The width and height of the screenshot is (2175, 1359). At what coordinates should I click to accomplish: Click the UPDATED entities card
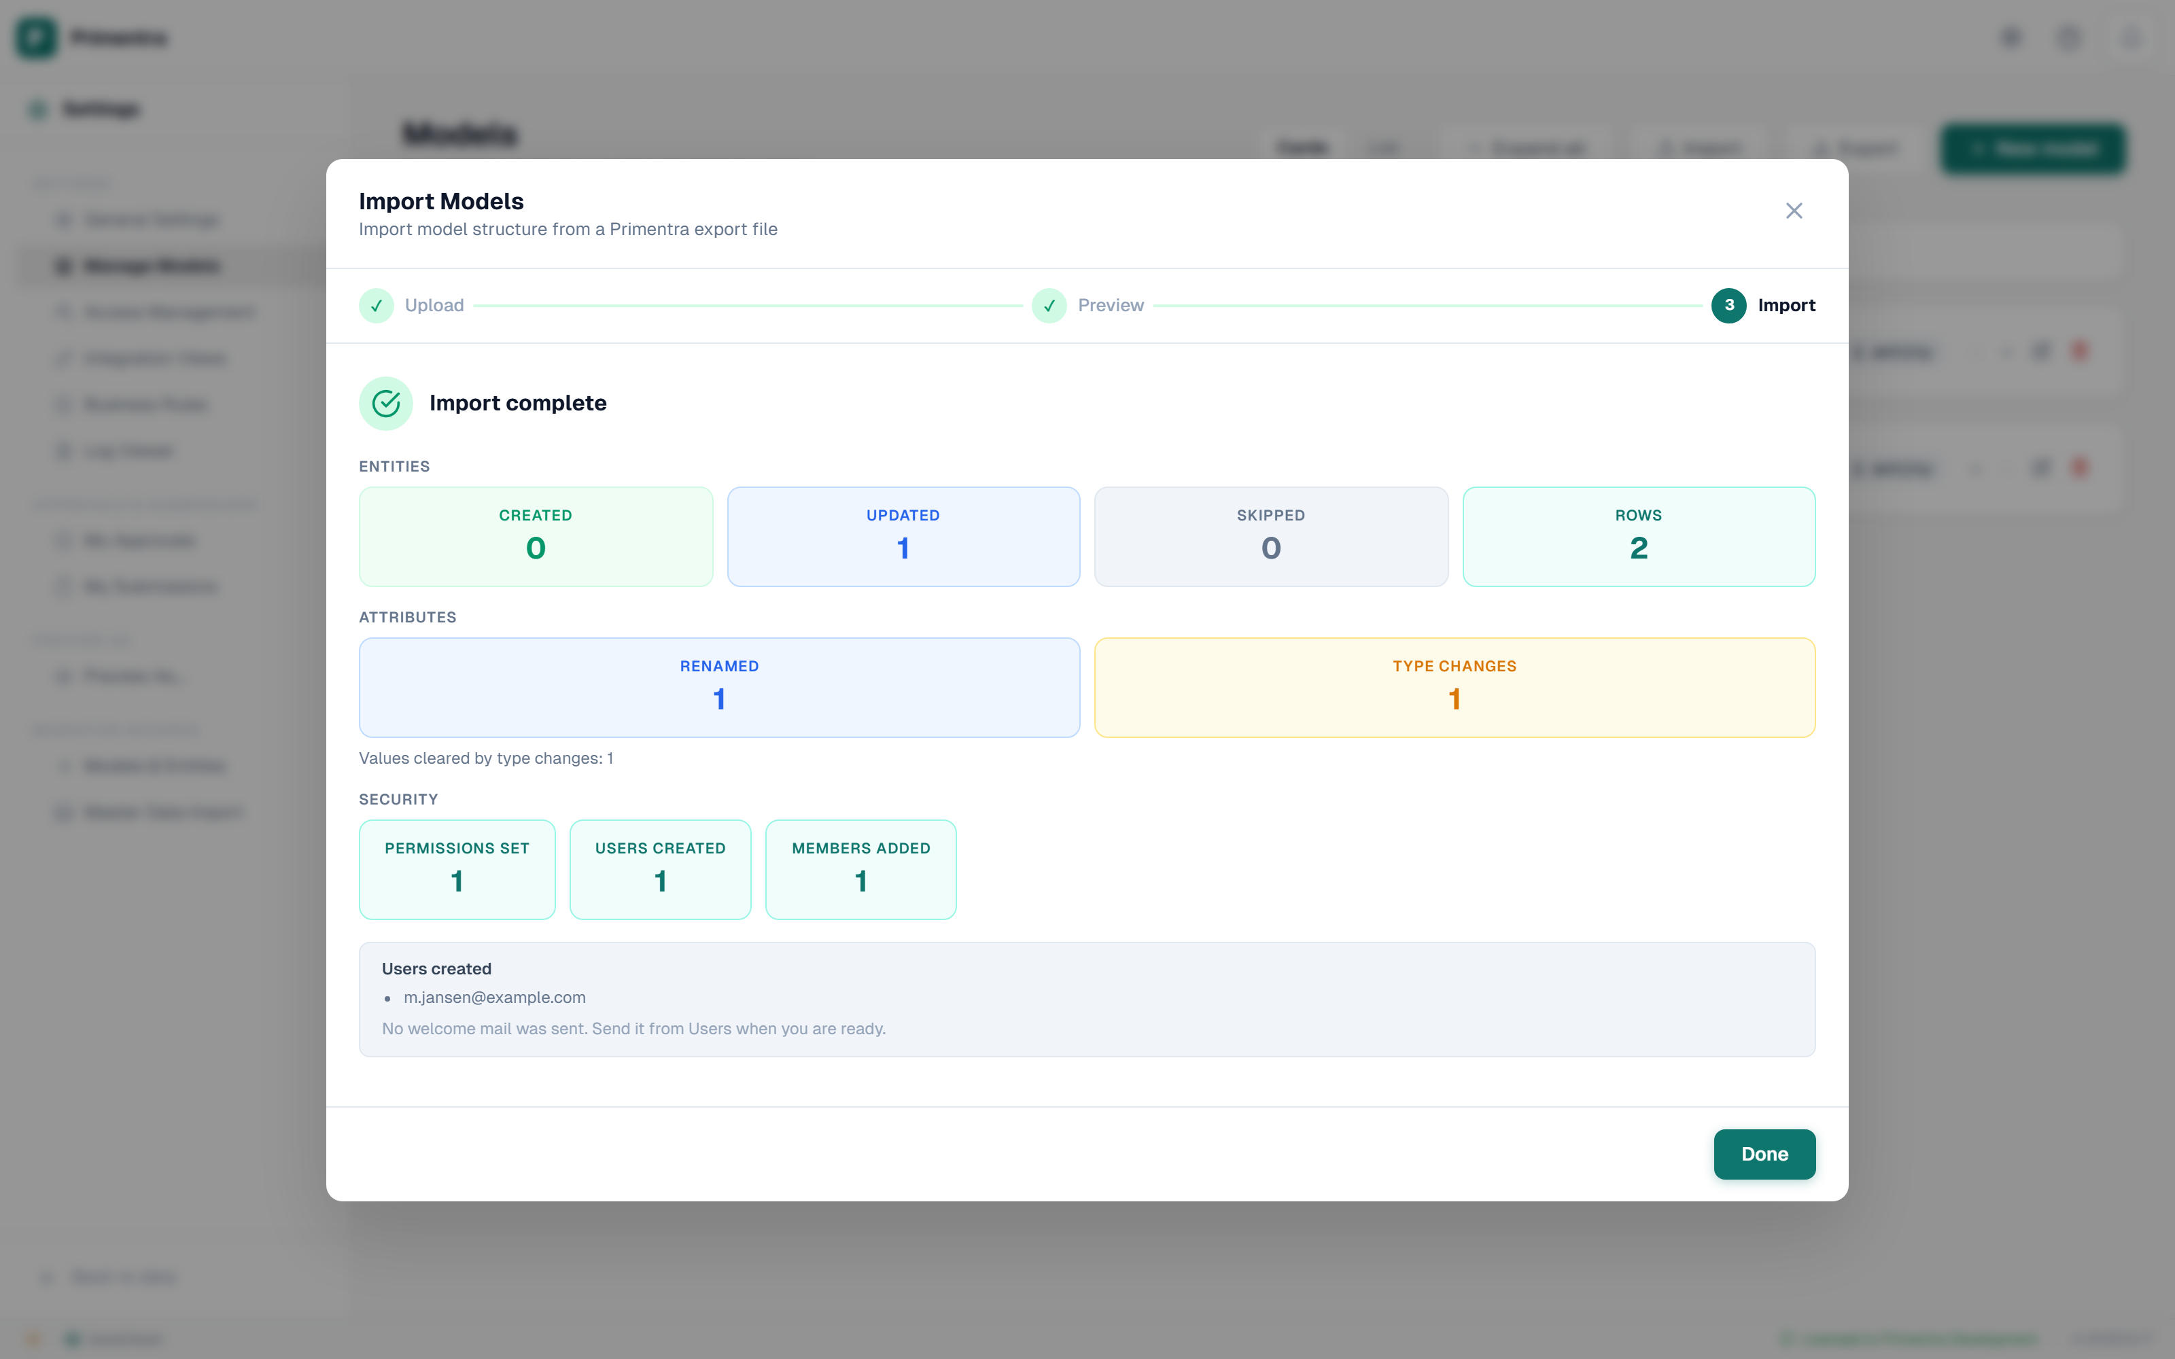pyautogui.click(x=903, y=537)
